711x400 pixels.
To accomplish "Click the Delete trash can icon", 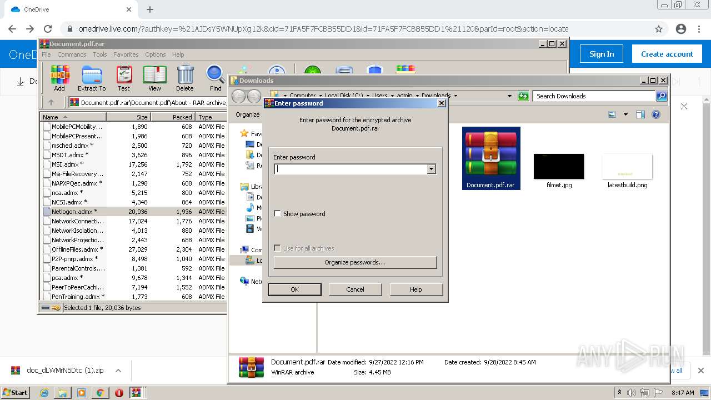I will pyautogui.click(x=185, y=78).
